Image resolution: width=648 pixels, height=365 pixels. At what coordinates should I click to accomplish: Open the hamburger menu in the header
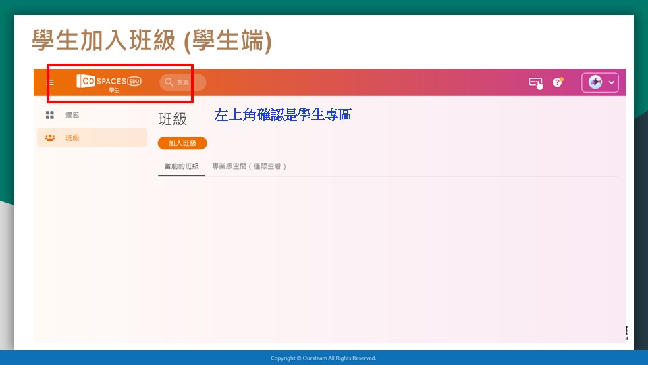tap(50, 82)
